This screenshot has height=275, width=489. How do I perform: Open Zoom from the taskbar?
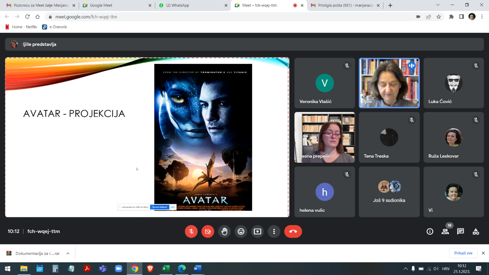119,269
